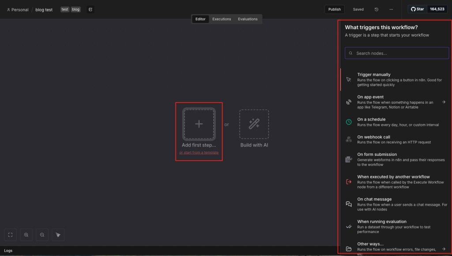Click the fit-to-view canvas icon

pos(11,235)
